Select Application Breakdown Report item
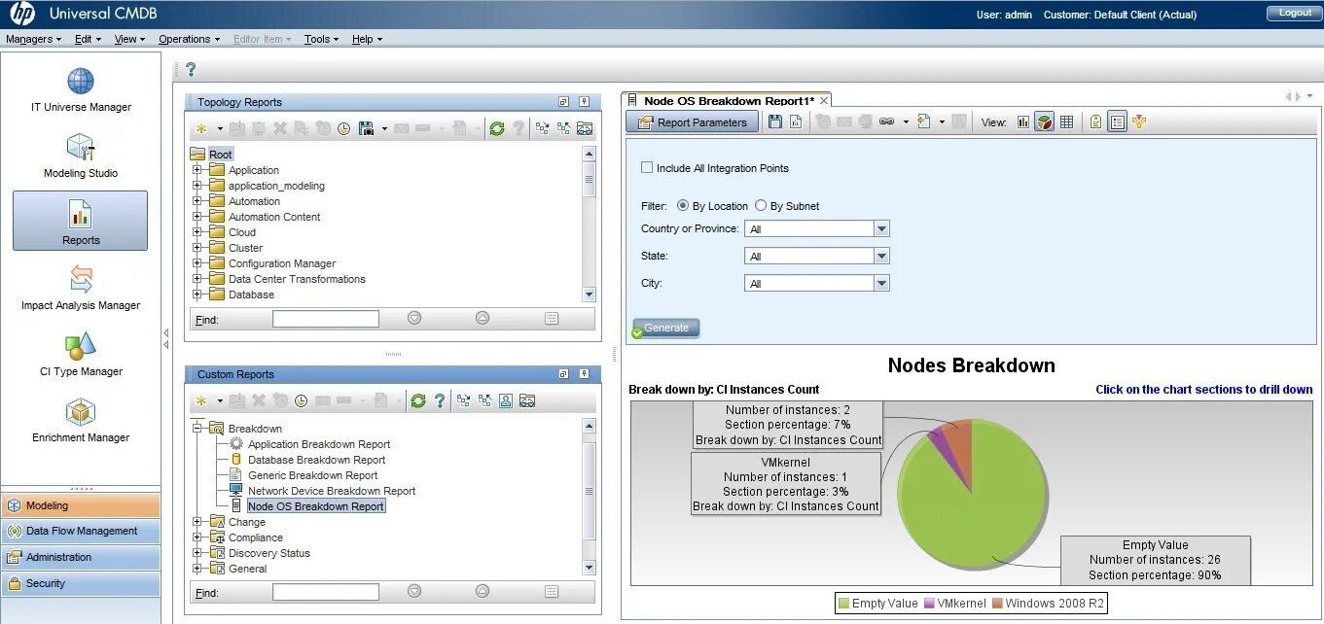Screen dimensions: 1324x624 tap(319, 444)
